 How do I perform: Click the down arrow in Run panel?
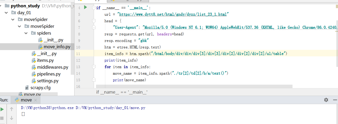12,118
